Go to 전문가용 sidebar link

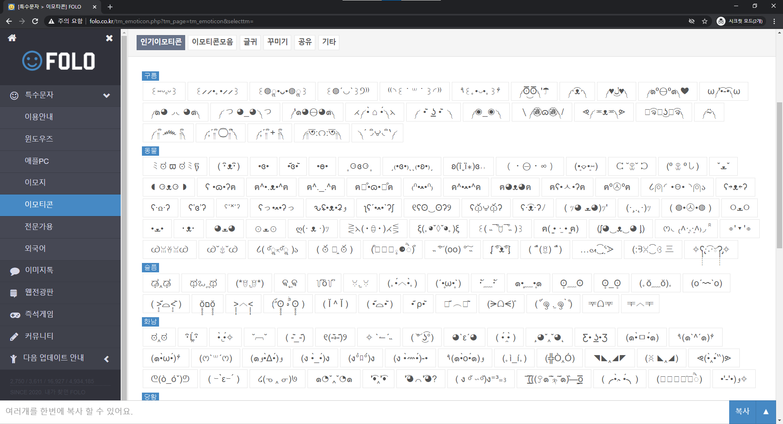pos(39,227)
